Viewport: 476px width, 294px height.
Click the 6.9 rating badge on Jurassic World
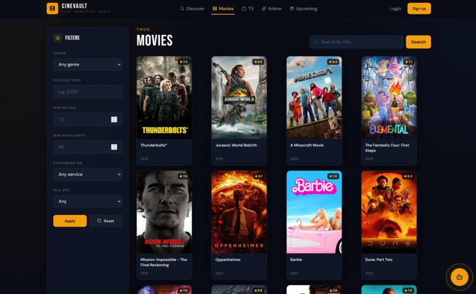(x=258, y=61)
